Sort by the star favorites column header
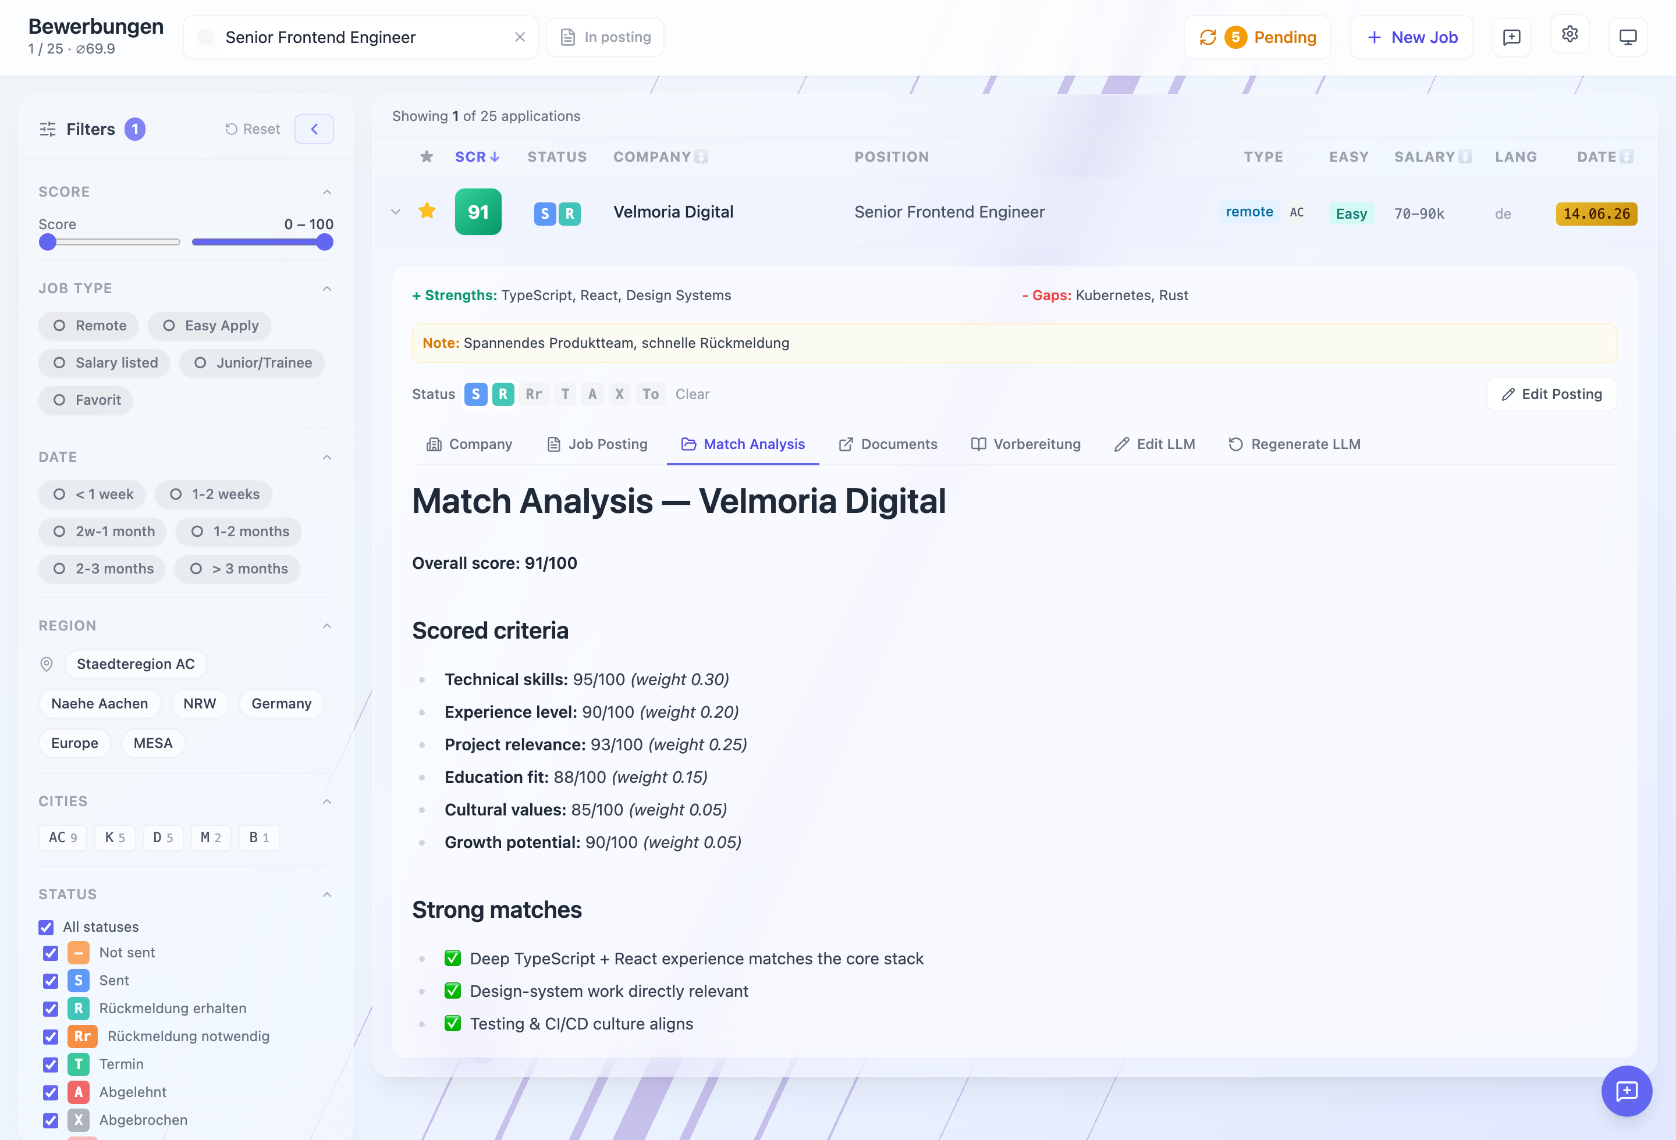 (427, 156)
